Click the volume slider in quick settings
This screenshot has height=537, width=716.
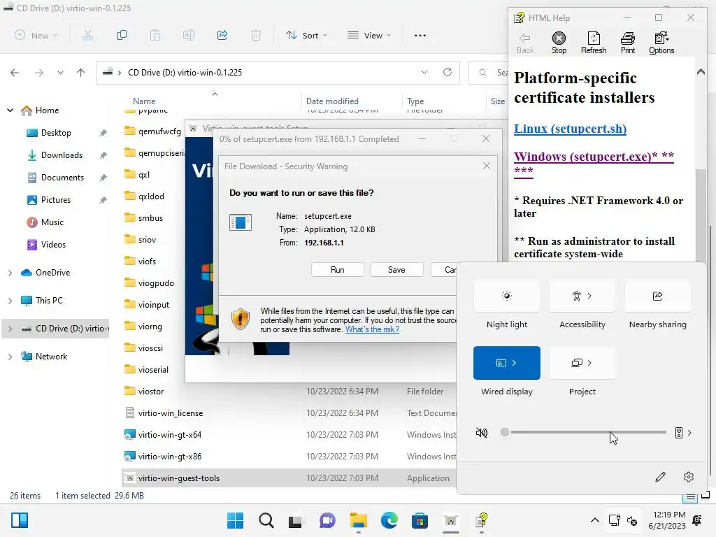[x=585, y=432]
